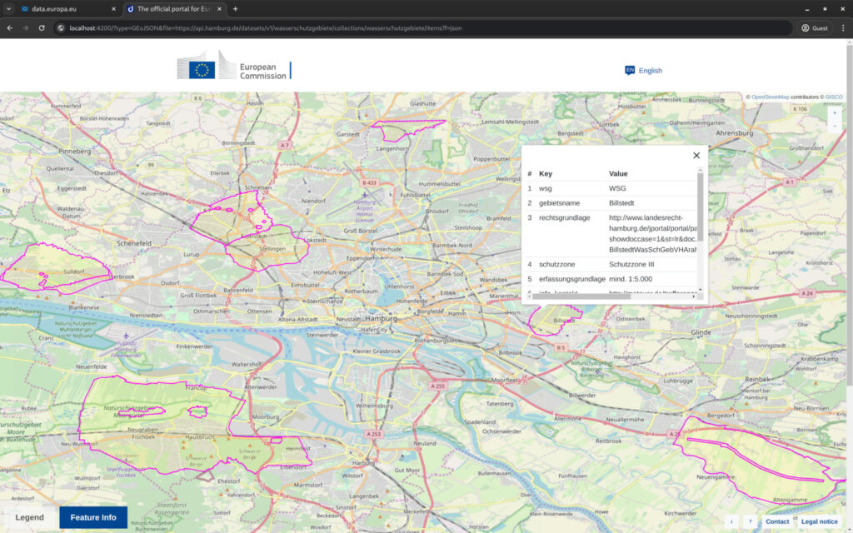Click the 'rechtsgrundlage' key cell
The height and width of the screenshot is (533, 853).
564,217
